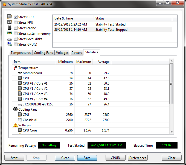186x165 pixels.
Task: Maximize the AIDA64 window
Action: point(167,3)
